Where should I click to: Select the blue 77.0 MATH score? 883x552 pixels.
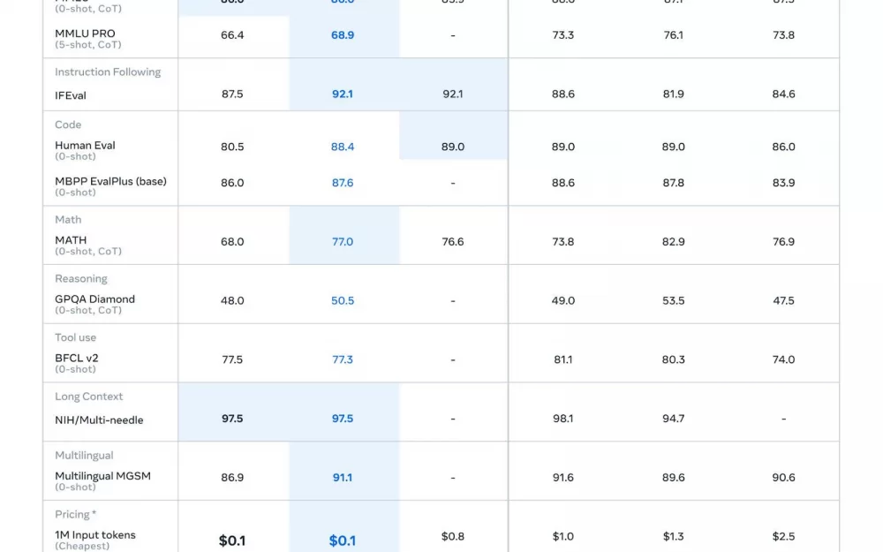pyautogui.click(x=343, y=242)
